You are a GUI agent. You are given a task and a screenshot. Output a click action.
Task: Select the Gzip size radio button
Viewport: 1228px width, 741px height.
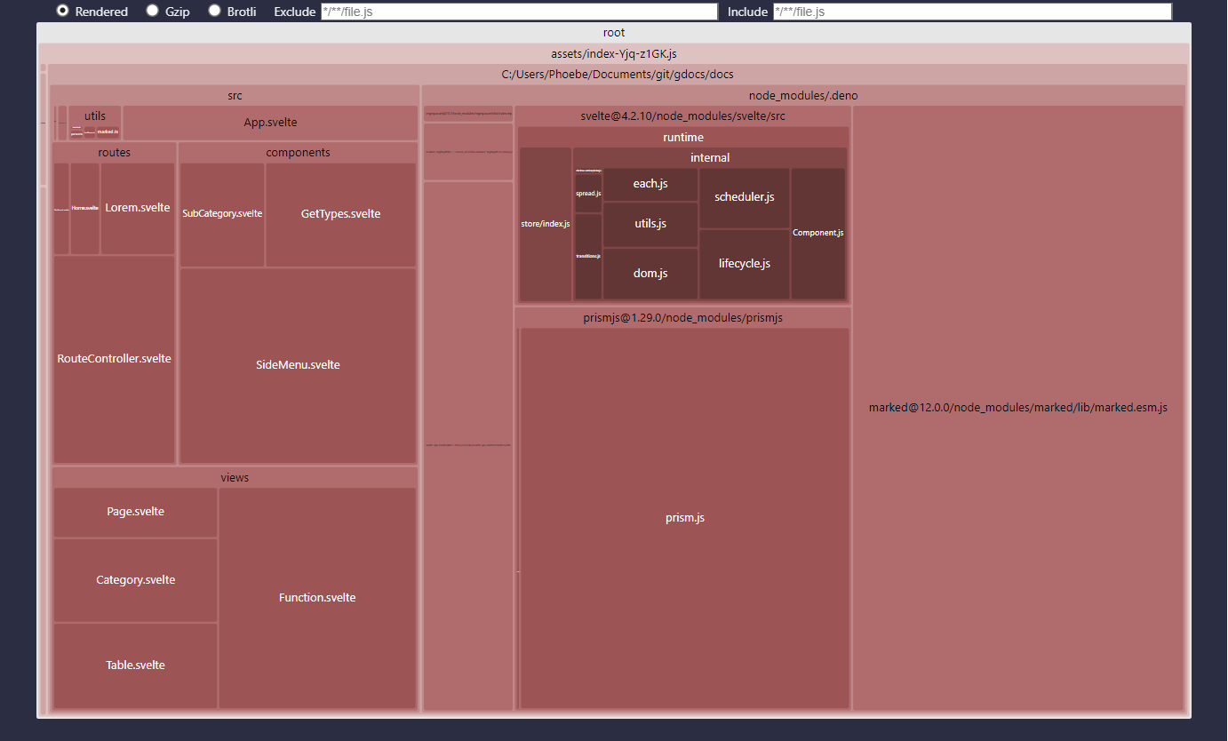(153, 11)
